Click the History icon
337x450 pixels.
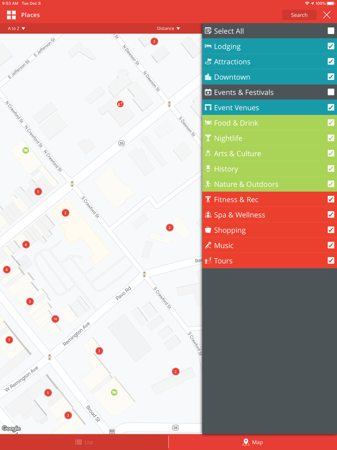point(208,169)
